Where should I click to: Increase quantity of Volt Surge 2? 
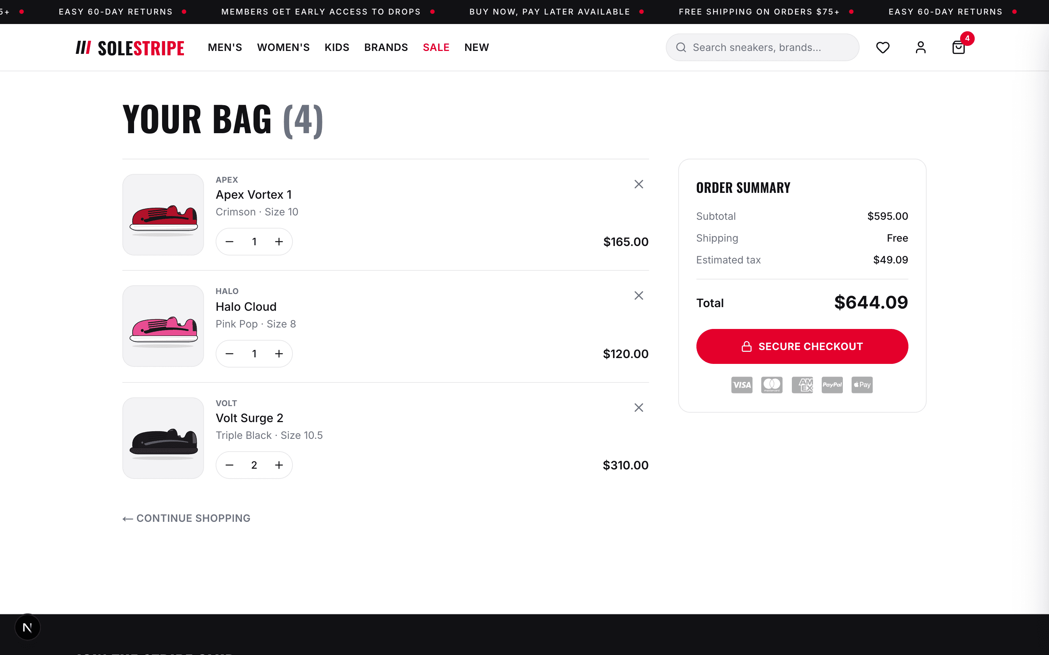pos(279,465)
